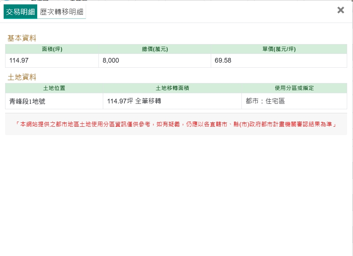The width and height of the screenshot is (353, 256).
Task: Open the 歷次轉移明細 tab
Action: 62,12
